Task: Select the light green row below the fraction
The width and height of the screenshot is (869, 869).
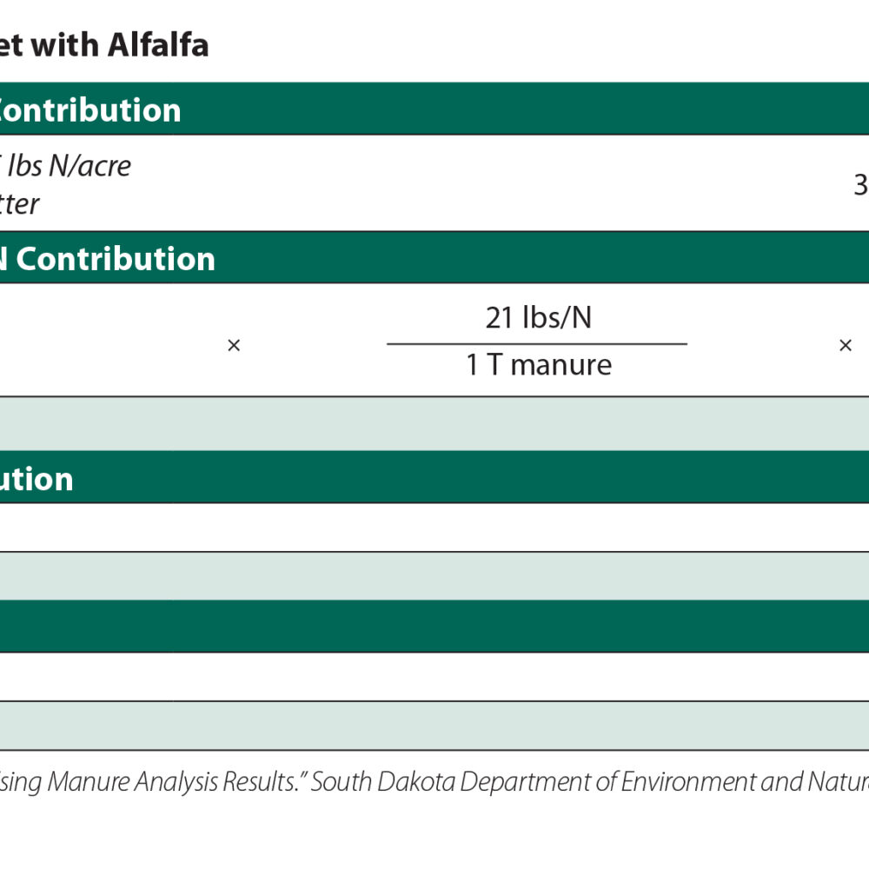Action: tap(434, 423)
